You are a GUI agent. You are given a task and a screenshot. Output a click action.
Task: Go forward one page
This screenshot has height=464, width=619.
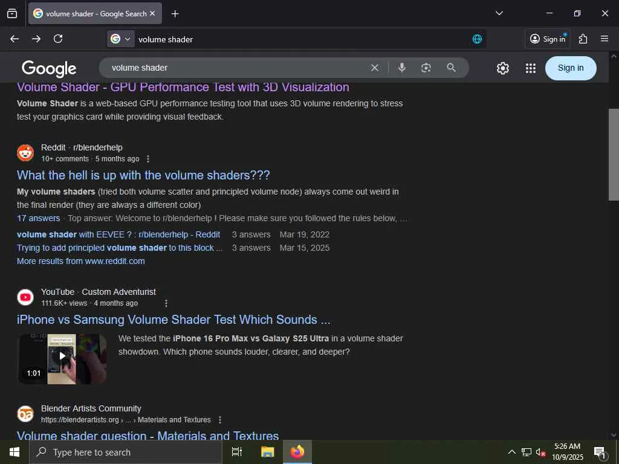[x=36, y=39]
